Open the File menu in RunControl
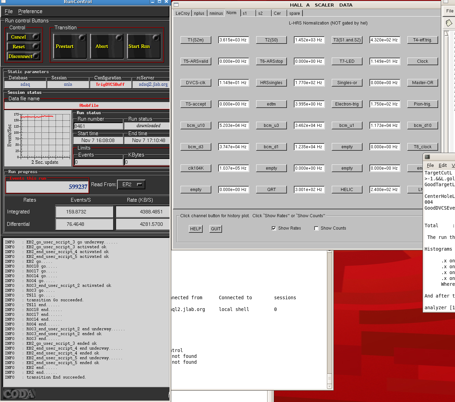This screenshot has width=455, height=402. coord(9,11)
